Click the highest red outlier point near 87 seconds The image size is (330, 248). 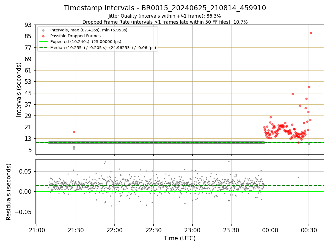pyautogui.click(x=311, y=33)
